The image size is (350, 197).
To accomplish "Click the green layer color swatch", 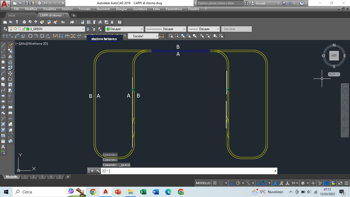I will pos(28,29).
